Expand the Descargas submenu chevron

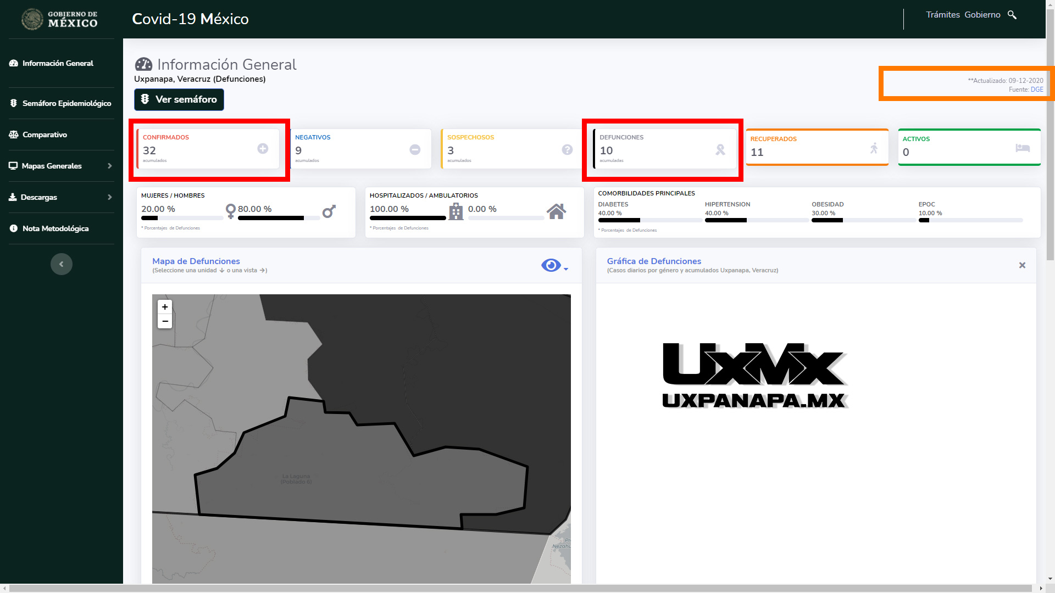pyautogui.click(x=110, y=197)
